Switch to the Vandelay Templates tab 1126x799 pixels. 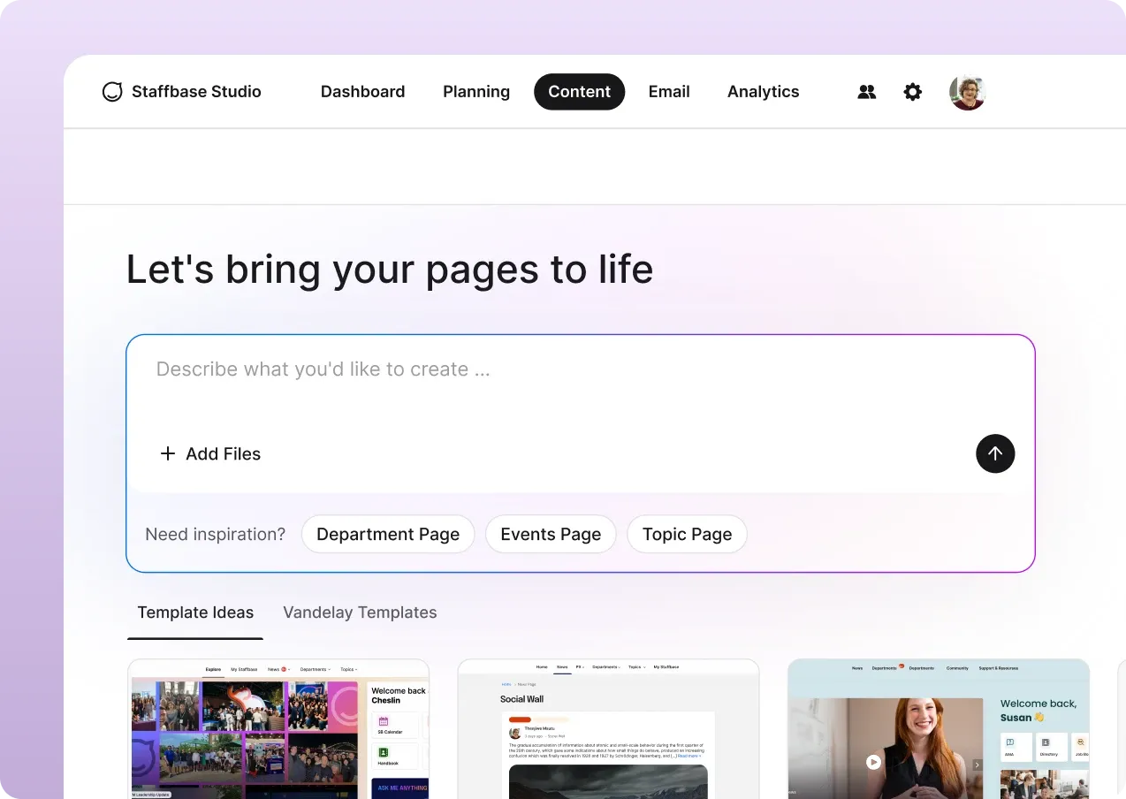pyautogui.click(x=360, y=612)
